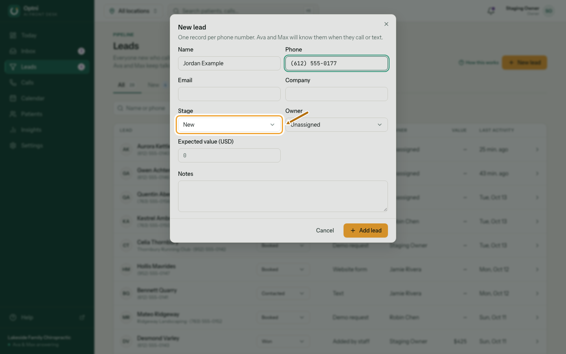Click inside the Notes text area
566x354 pixels.
tap(283, 196)
